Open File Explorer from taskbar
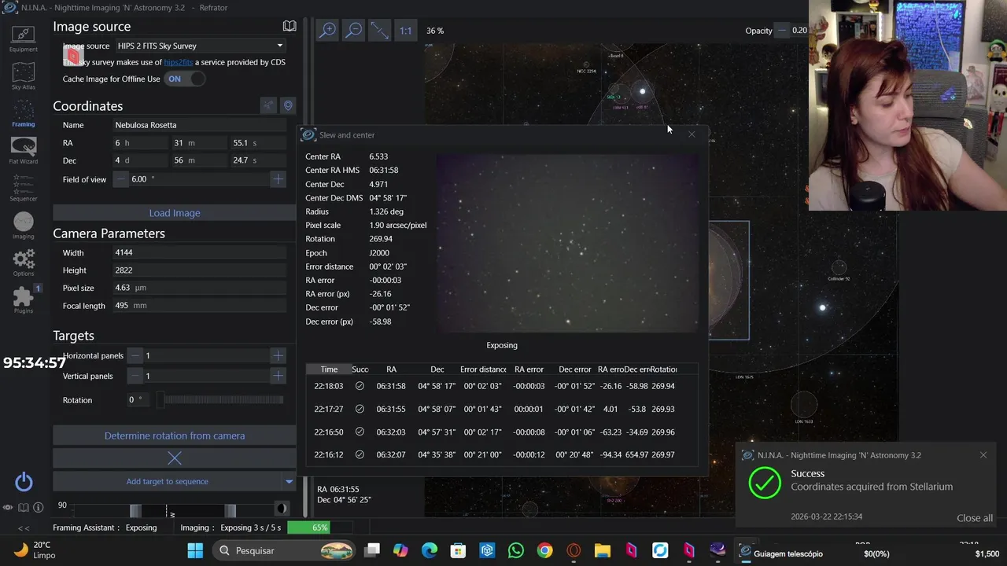 pyautogui.click(x=603, y=551)
